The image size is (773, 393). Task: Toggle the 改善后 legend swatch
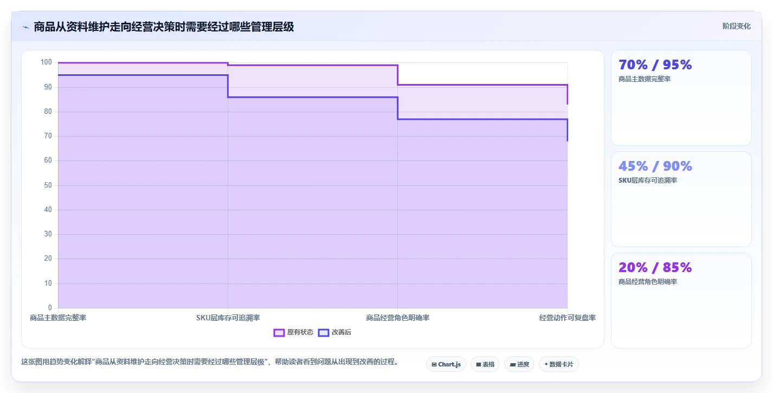tap(324, 332)
